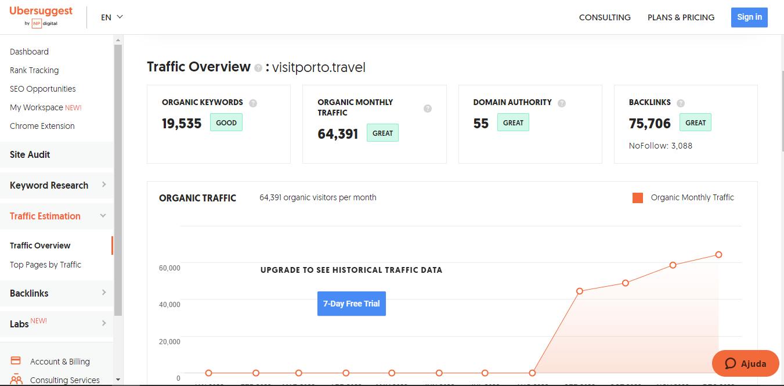Select Traffic Overview submenu item
This screenshot has height=386, width=784.
(40, 246)
